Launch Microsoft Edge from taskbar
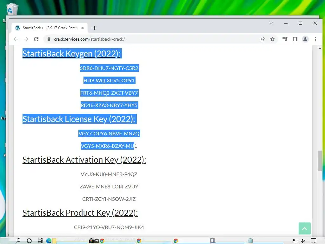This screenshot has width=325, height=244. point(49,241)
